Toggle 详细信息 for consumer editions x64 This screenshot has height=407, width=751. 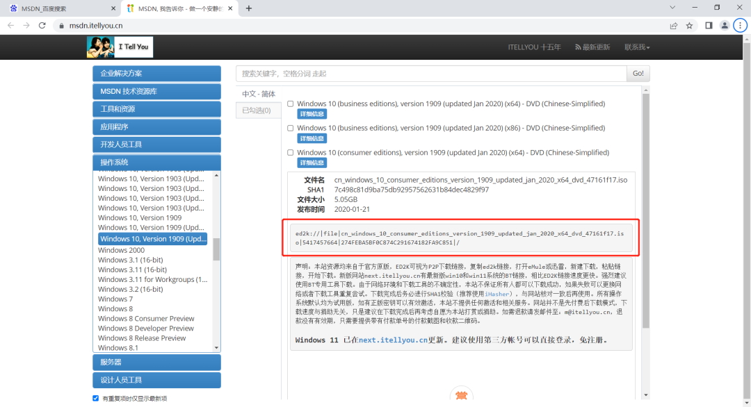click(312, 163)
